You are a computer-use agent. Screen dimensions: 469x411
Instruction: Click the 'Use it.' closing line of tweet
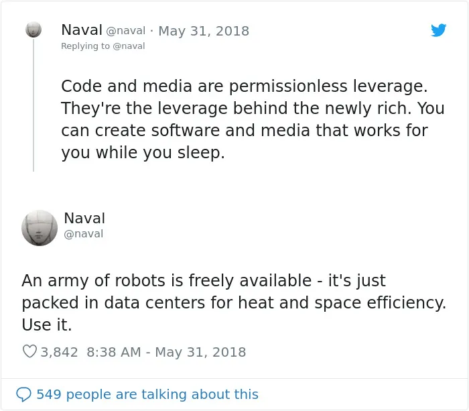47,325
